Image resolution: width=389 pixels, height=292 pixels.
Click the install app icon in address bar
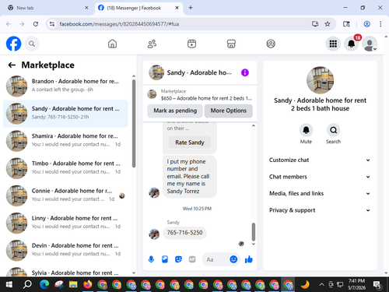pyautogui.click(x=315, y=24)
